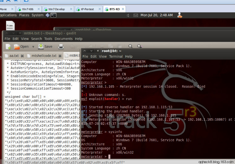Open terminal Edit menu
Image resolution: width=235 pixels, height=164 pixels.
93,56
